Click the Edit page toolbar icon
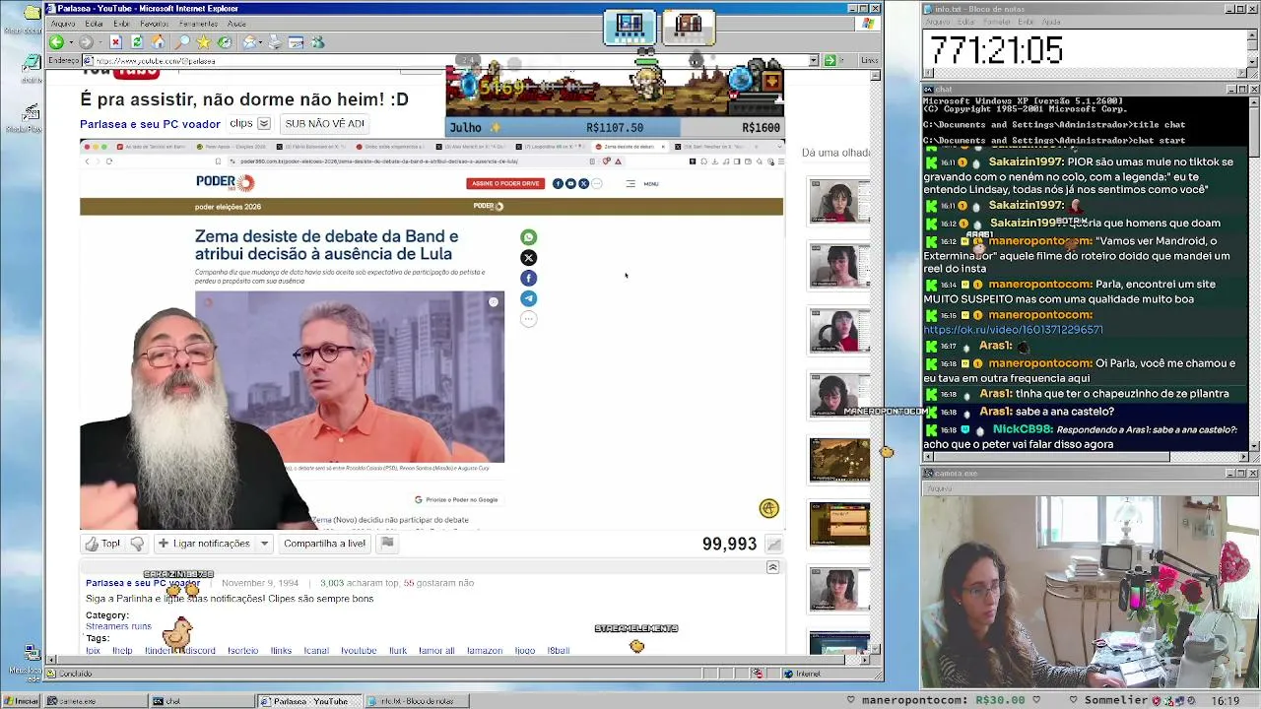 point(296,42)
